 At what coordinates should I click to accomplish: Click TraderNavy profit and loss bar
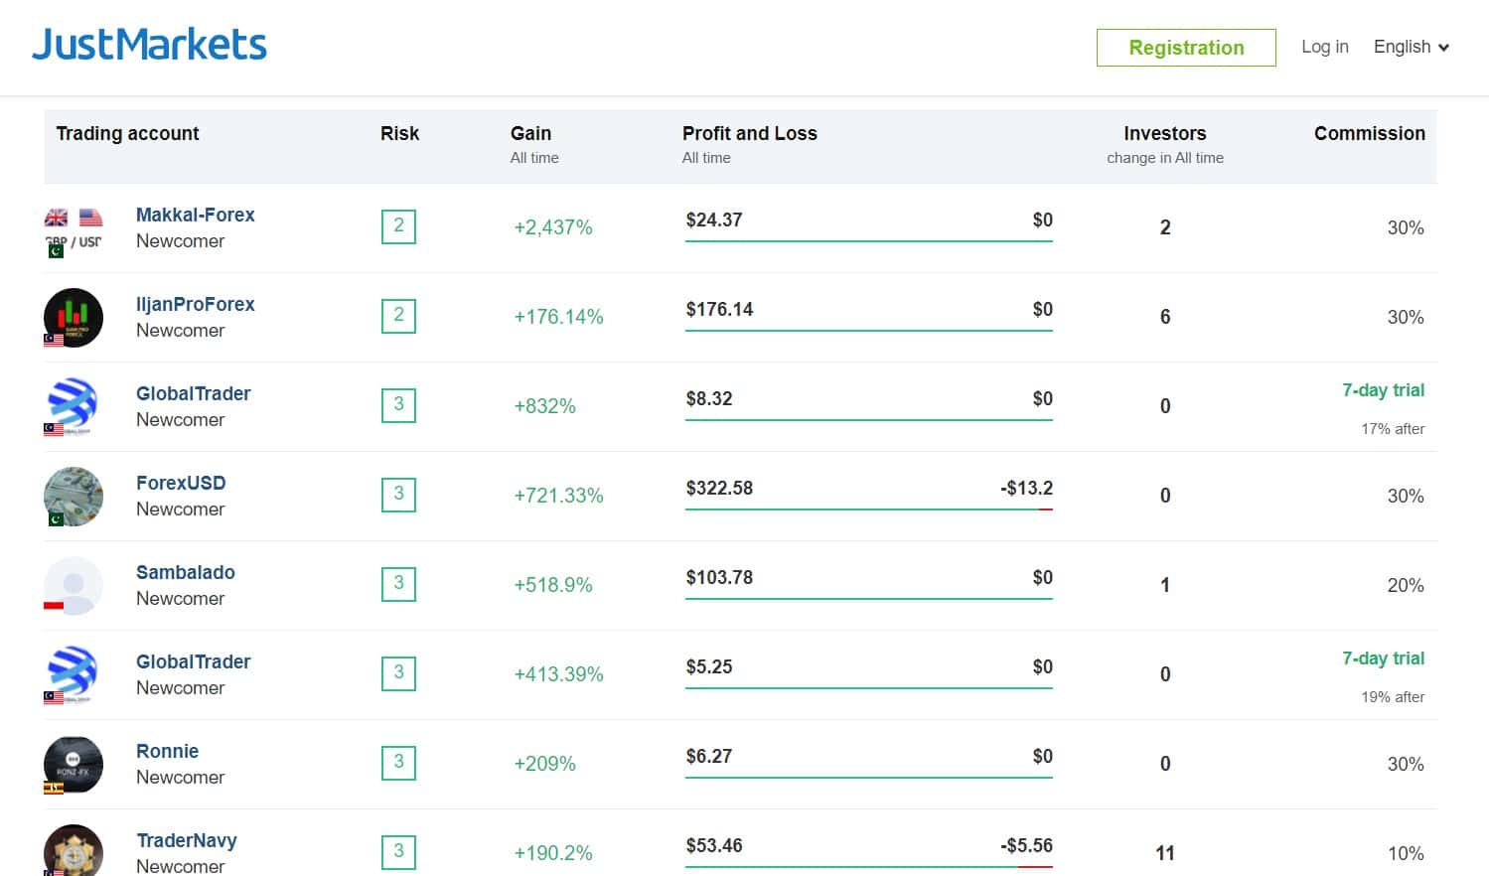pyautogui.click(x=868, y=866)
